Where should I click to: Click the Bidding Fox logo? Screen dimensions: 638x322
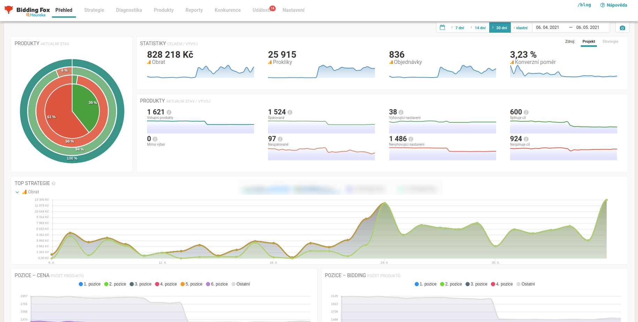pos(27,11)
